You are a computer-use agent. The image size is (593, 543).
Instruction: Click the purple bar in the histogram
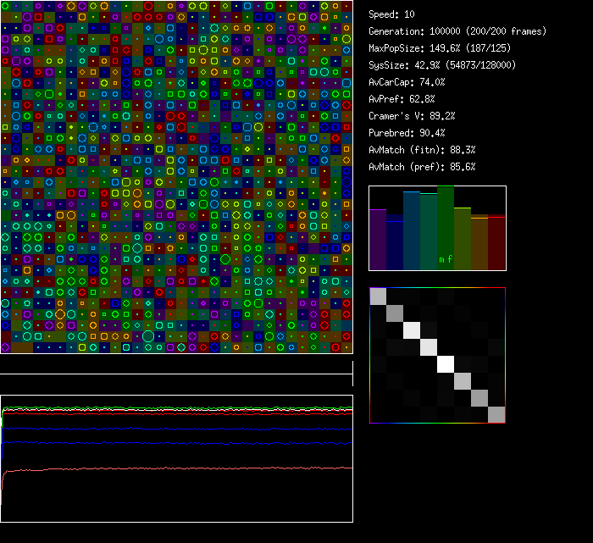click(378, 240)
